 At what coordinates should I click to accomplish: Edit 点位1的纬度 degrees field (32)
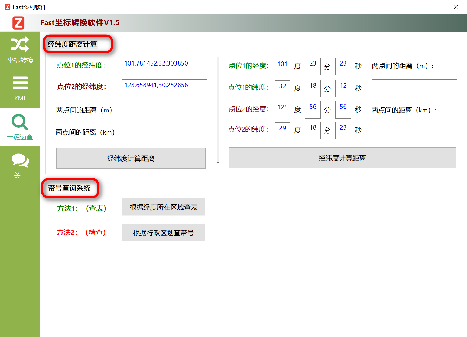[283, 89]
